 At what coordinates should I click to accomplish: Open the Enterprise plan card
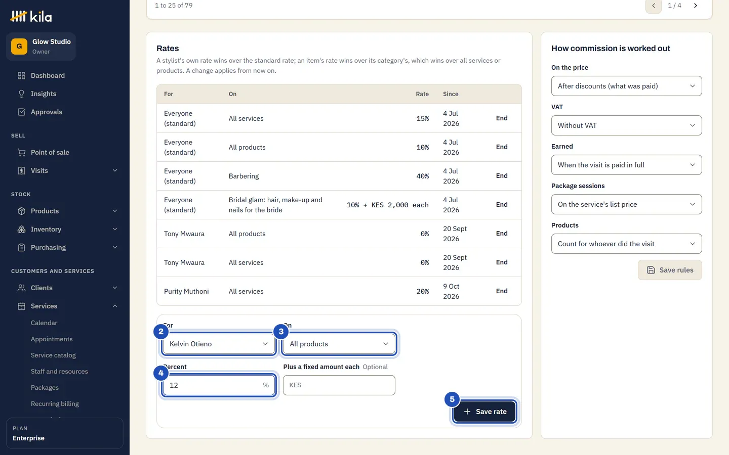point(65,433)
